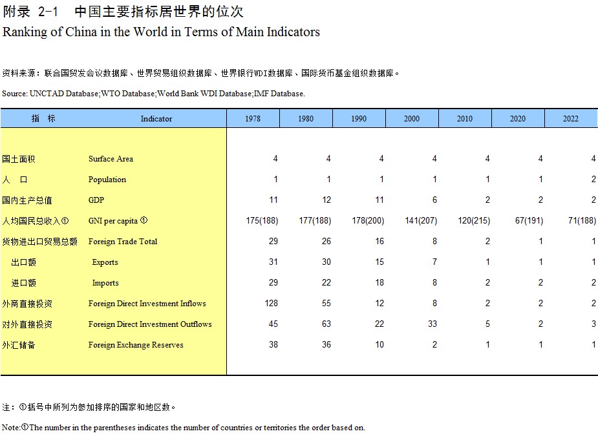598x438 pixels.
Task: Click GNI cell value 177(188)
Action: click(315, 221)
